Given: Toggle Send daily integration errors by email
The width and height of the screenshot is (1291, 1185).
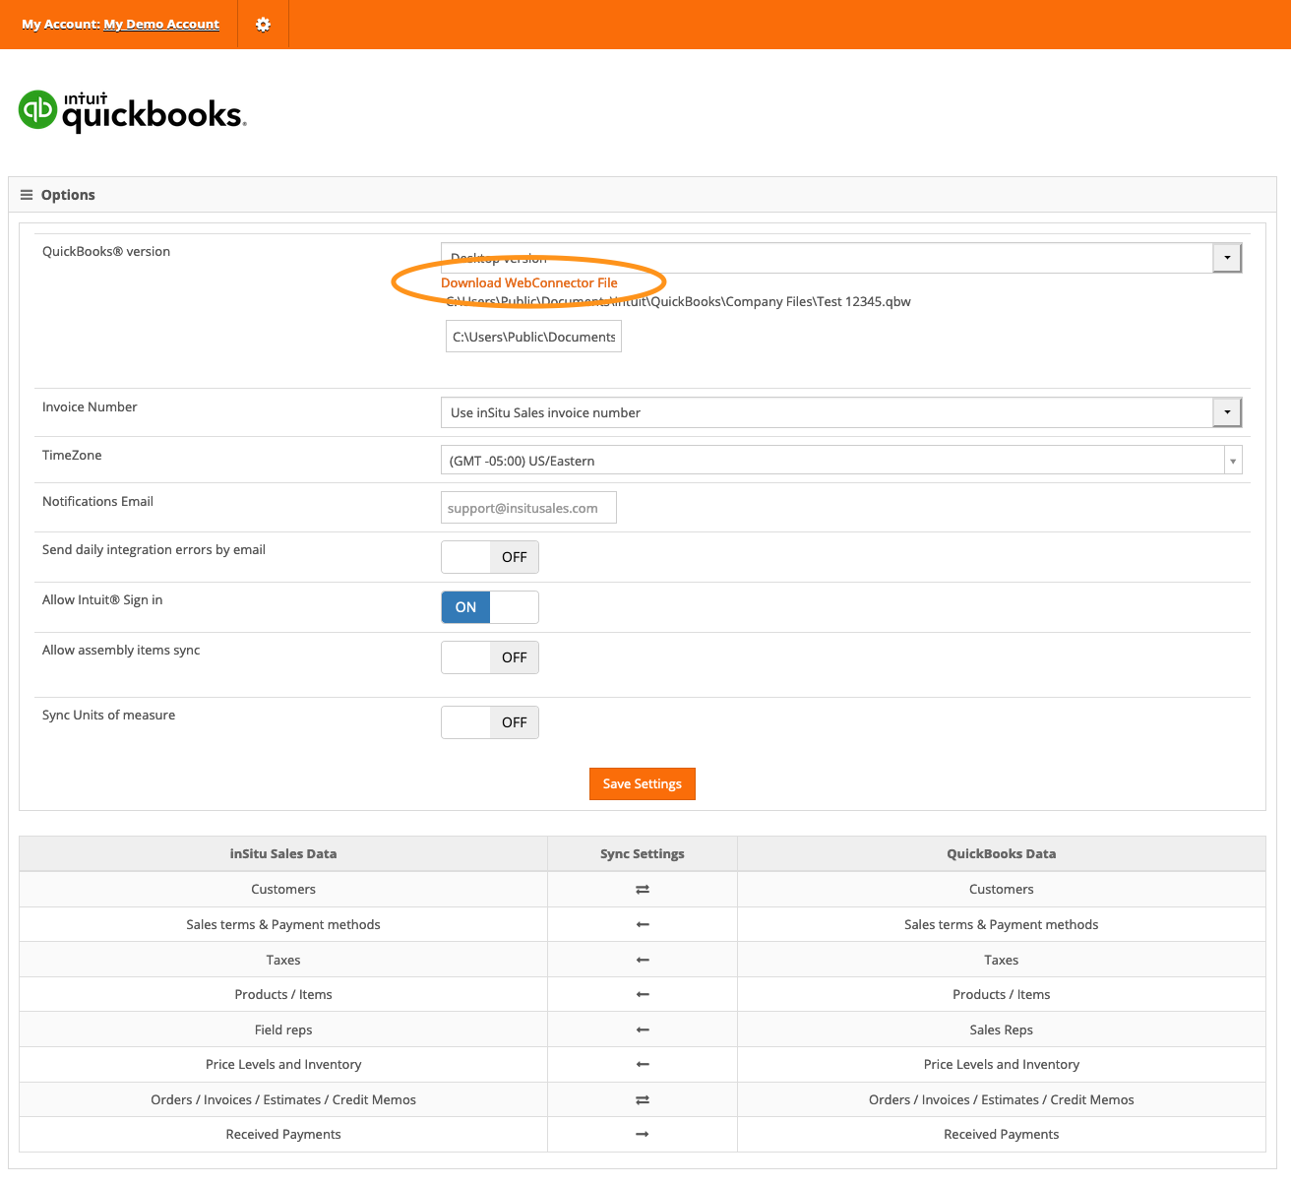Looking at the screenshot, I should coord(490,557).
